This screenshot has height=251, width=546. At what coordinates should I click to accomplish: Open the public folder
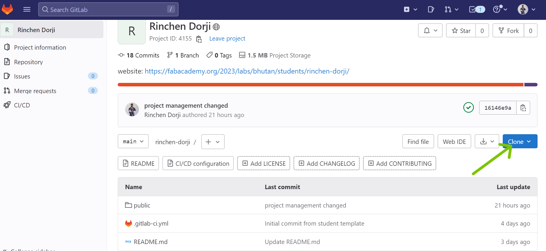tap(142, 205)
